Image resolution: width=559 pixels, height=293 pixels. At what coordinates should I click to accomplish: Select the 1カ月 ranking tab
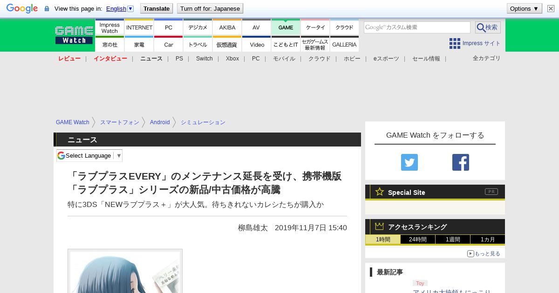(x=488, y=240)
